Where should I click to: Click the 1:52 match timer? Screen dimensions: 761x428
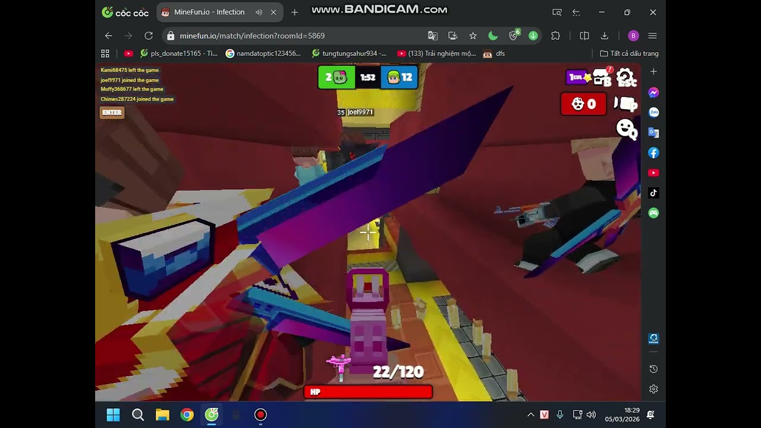tap(368, 77)
